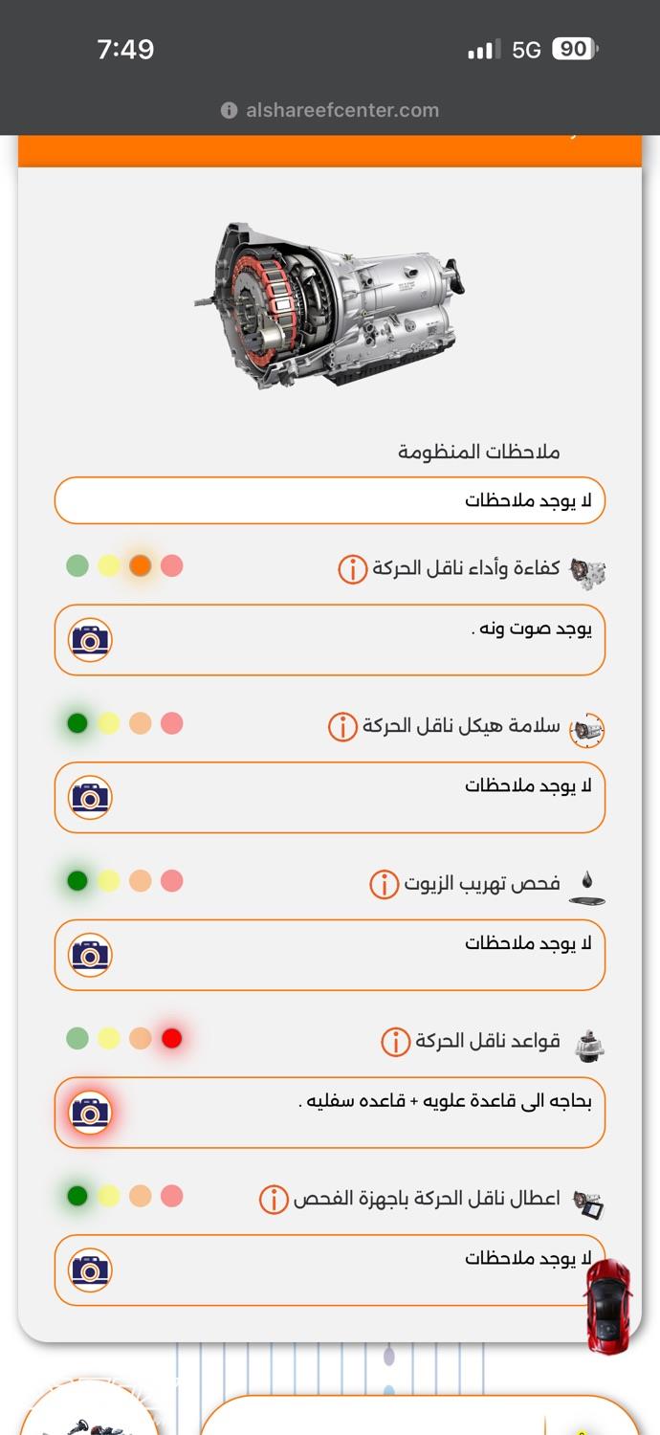Viewport: 660px width, 1435px height.
Task: Click the يوجد صوت ونه note box
Action: (330, 640)
